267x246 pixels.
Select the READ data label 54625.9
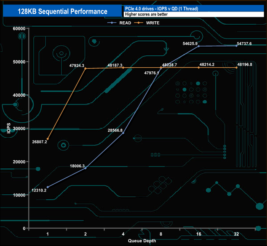[x=190, y=44]
